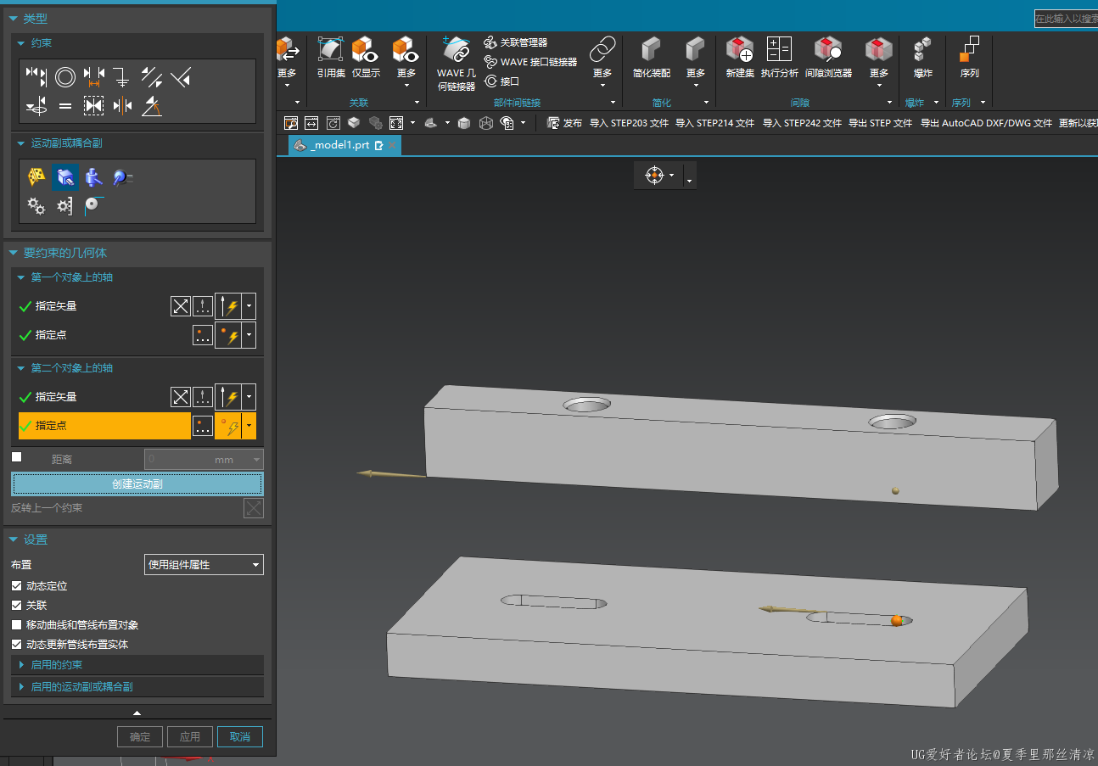Open the 引用集 reference set tool

click(x=331, y=58)
